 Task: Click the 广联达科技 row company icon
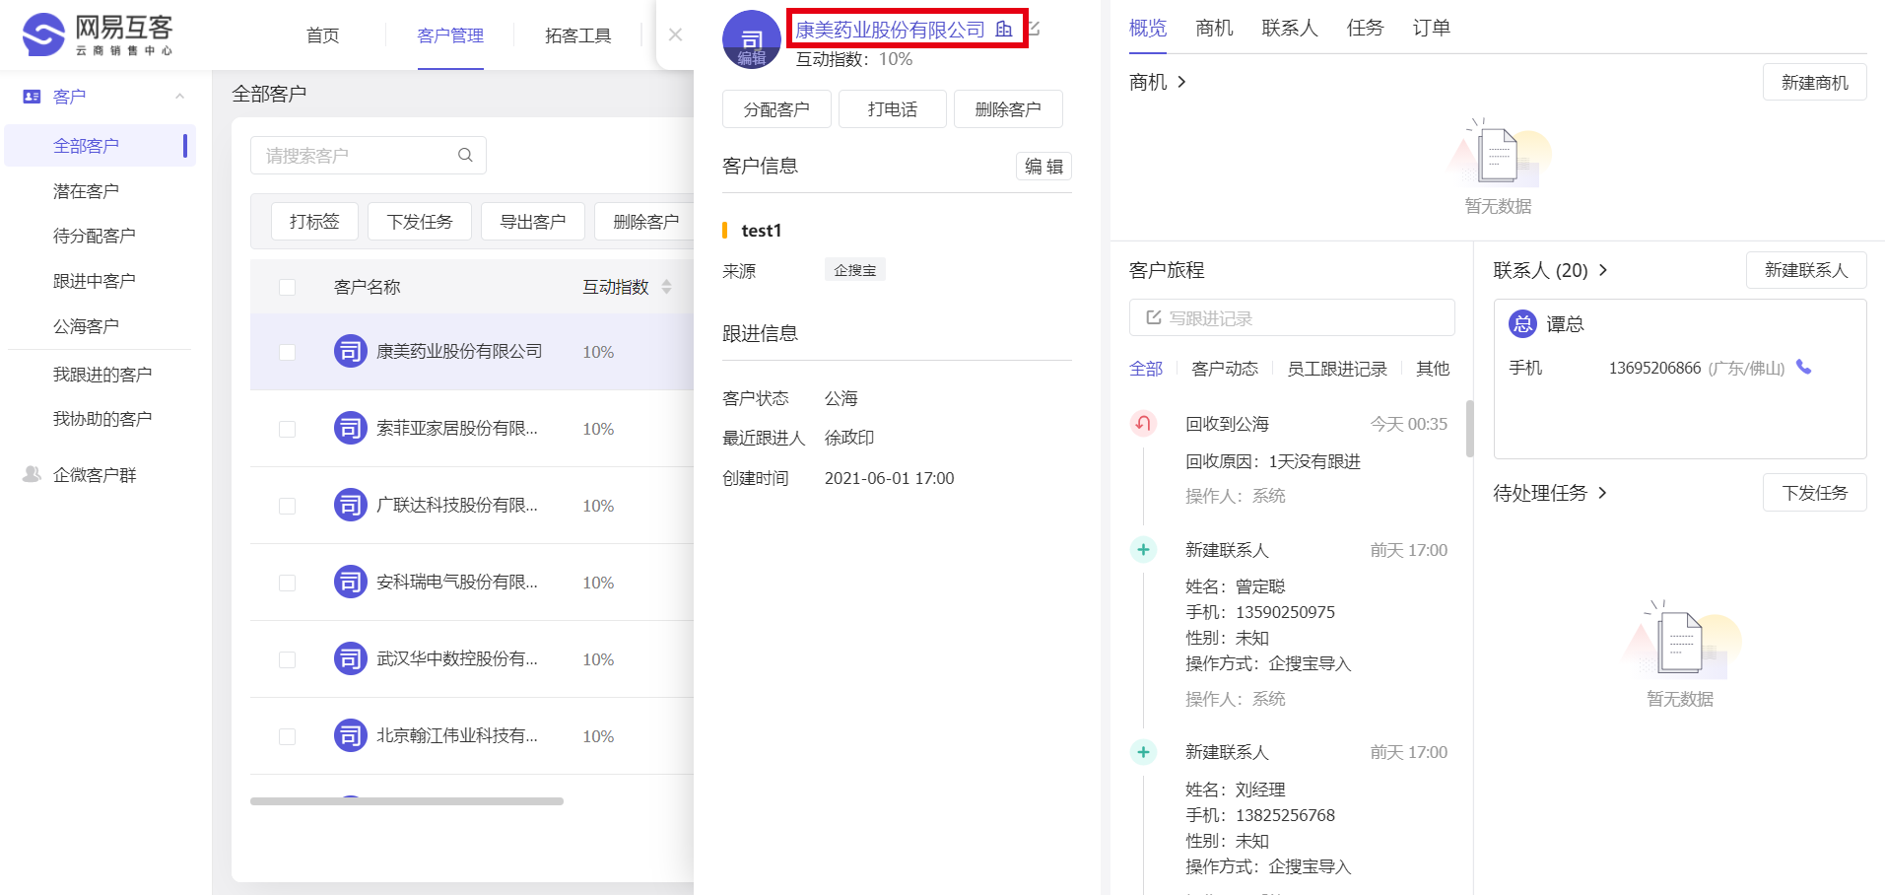coord(350,505)
